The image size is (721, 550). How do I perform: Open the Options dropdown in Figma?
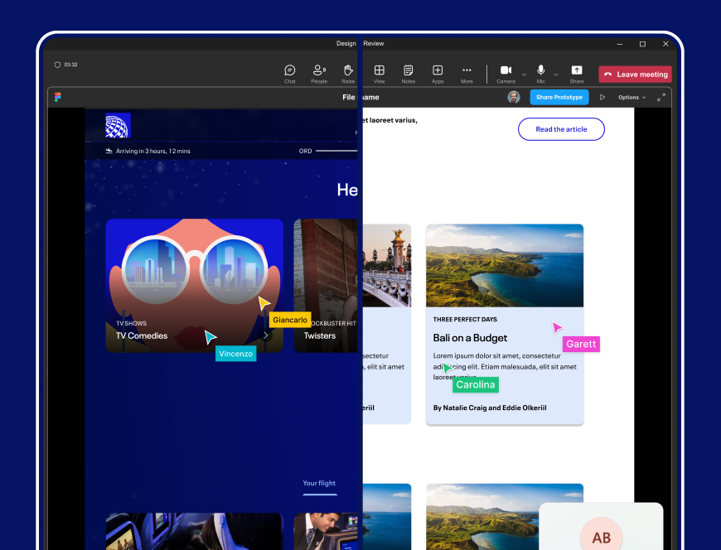pos(631,98)
